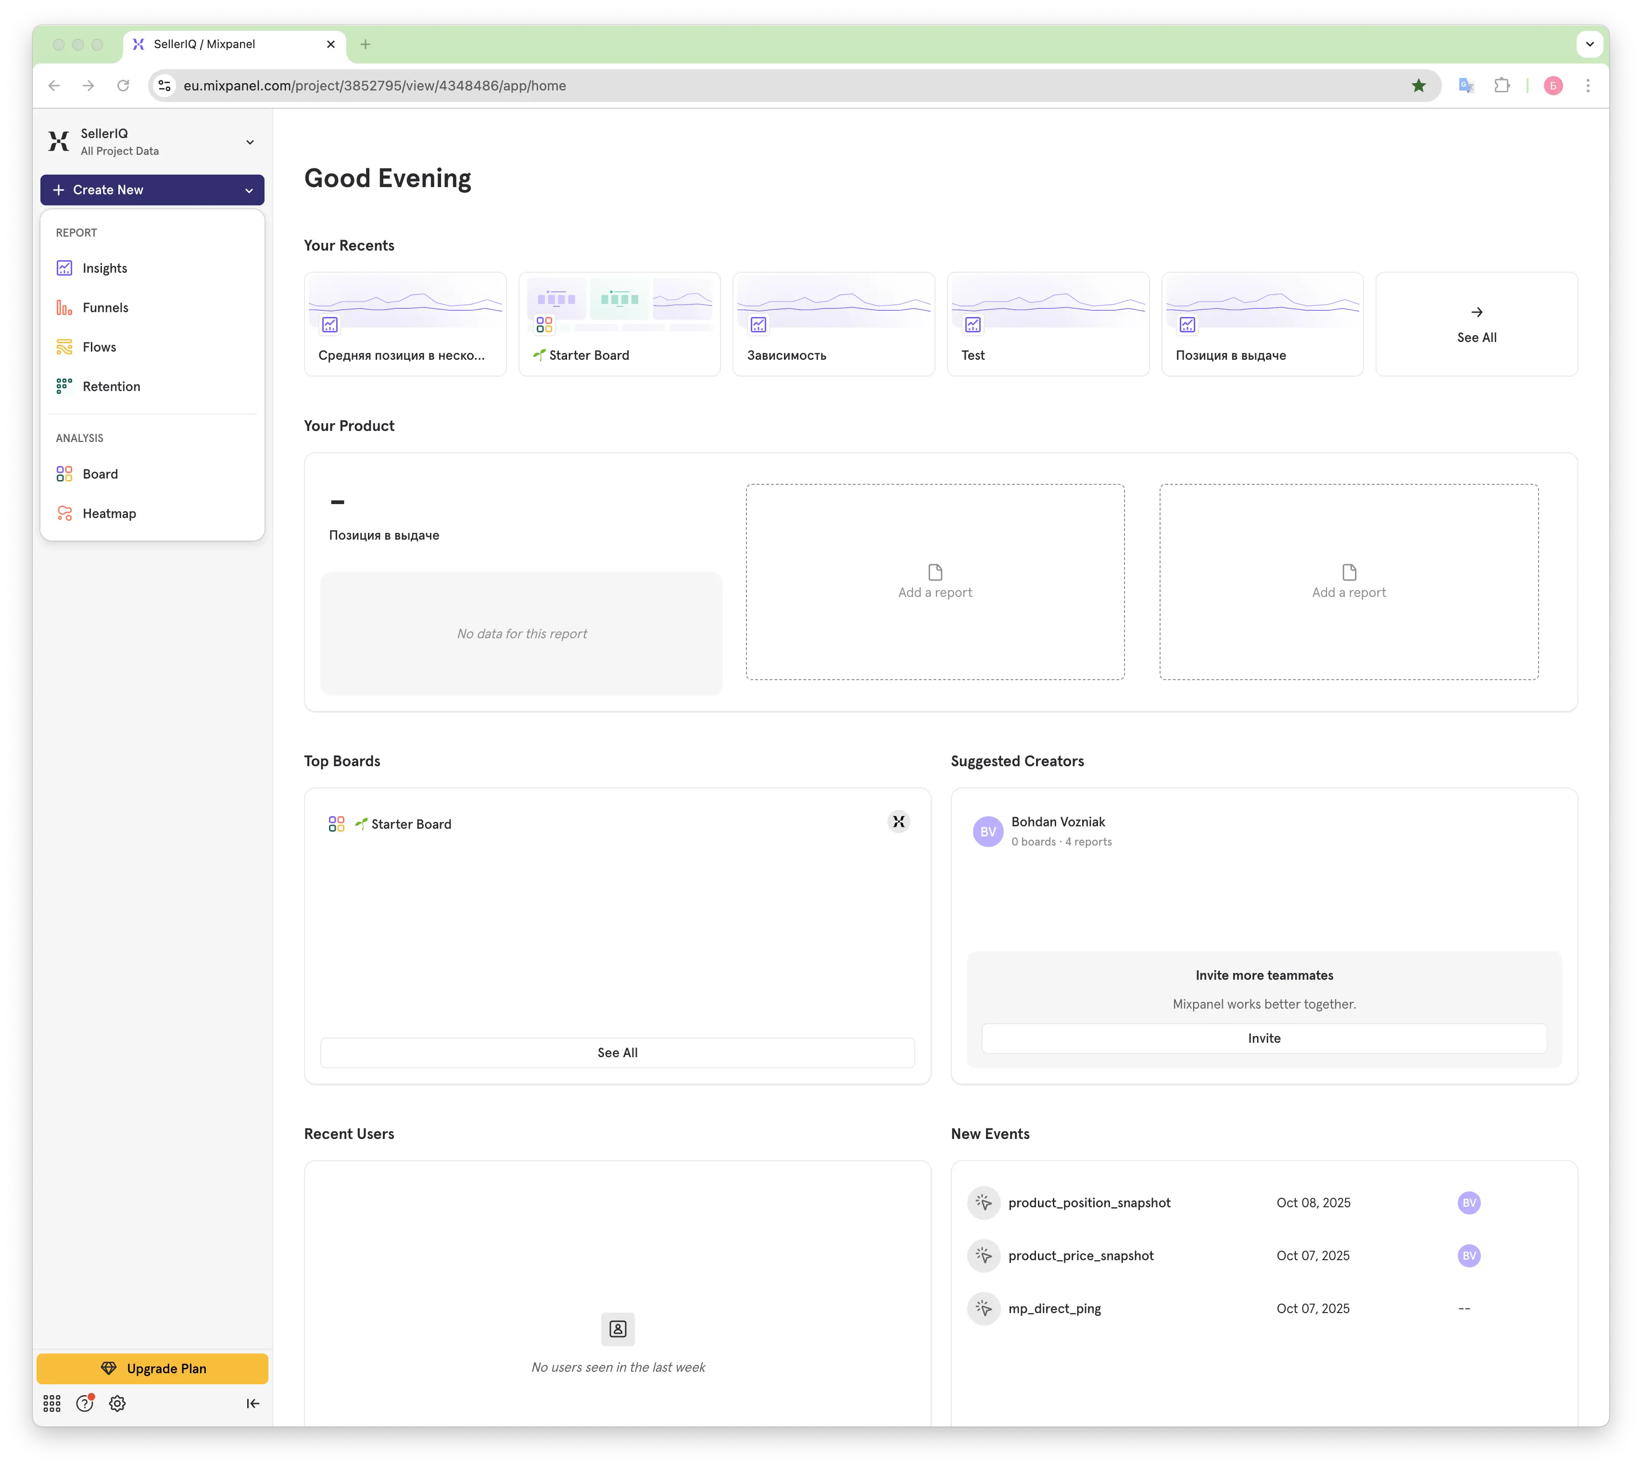1642x1467 pixels.
Task: Click See All under Your Recents
Action: (1477, 324)
